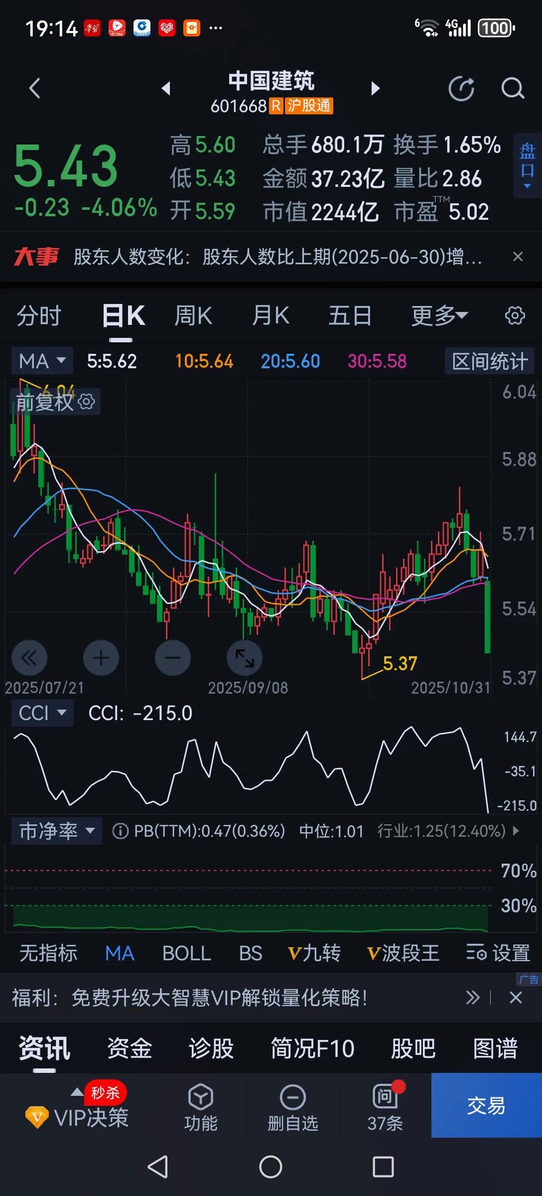Tap the back arrow at top left
This screenshot has height=1196, width=542.
click(34, 89)
